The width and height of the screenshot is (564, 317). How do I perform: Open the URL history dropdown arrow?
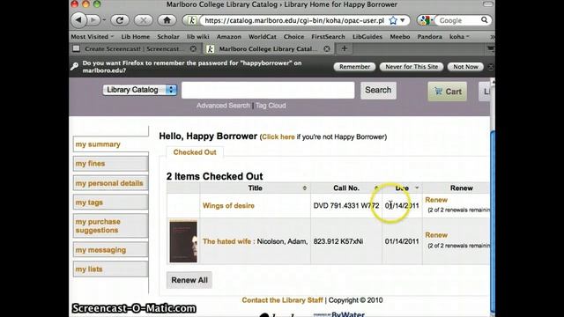pyautogui.click(x=403, y=20)
